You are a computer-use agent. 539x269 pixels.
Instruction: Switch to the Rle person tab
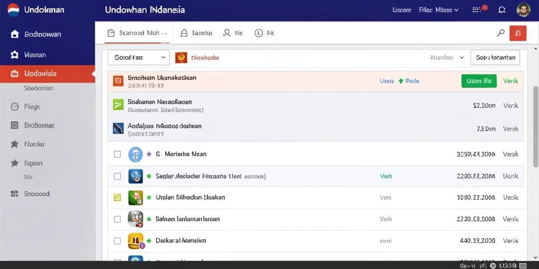point(233,33)
